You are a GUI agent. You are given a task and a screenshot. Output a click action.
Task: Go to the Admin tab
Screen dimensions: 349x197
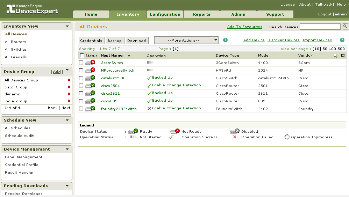click(238, 14)
